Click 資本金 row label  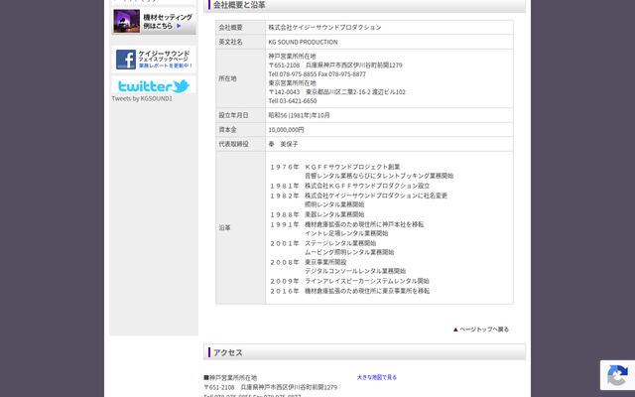click(227, 130)
